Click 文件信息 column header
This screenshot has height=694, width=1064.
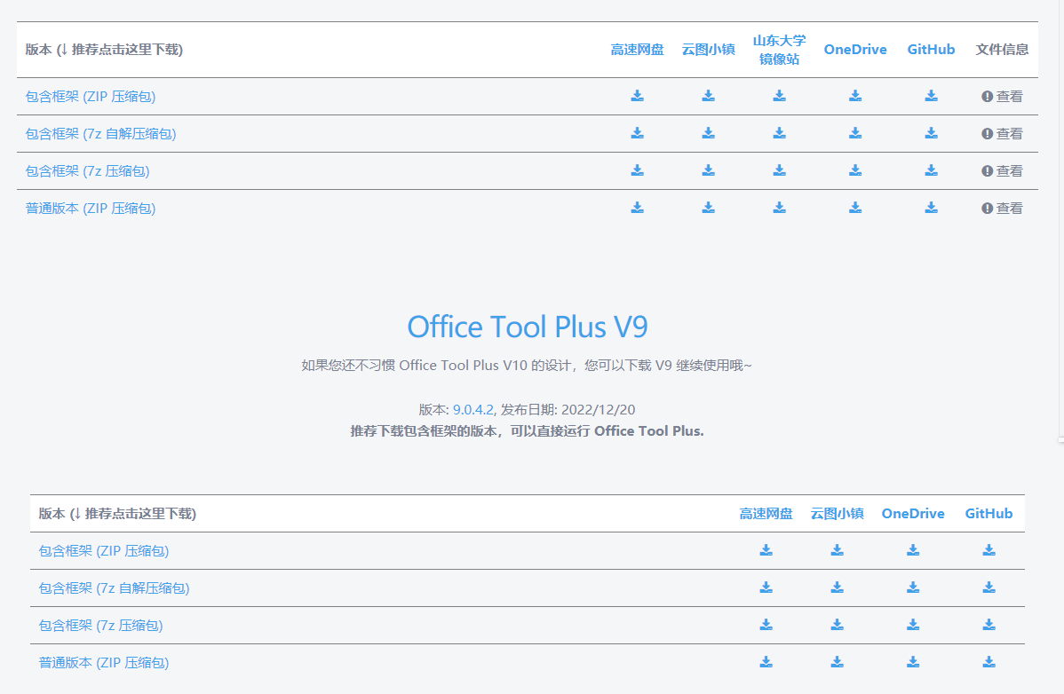(x=1002, y=50)
